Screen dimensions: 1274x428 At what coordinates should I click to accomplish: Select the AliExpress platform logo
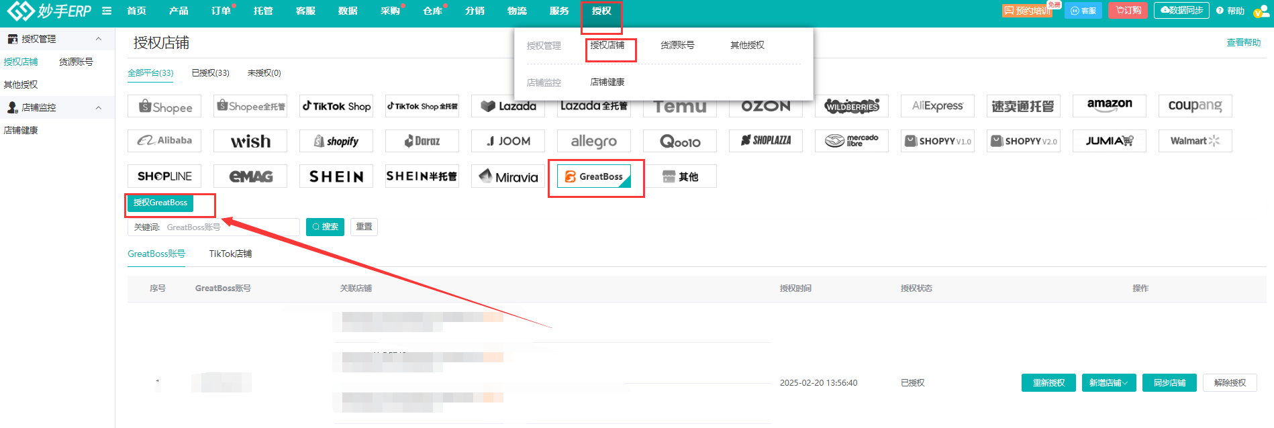[x=938, y=106]
